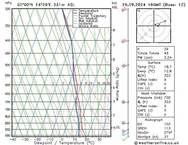Viewport: 188px width, 145px height.
Task: Click the purple wind barb at 850 hPa
Action: tap(125, 123)
